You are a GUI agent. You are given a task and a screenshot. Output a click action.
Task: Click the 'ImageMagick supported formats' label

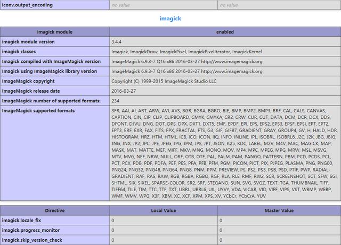point(38,111)
